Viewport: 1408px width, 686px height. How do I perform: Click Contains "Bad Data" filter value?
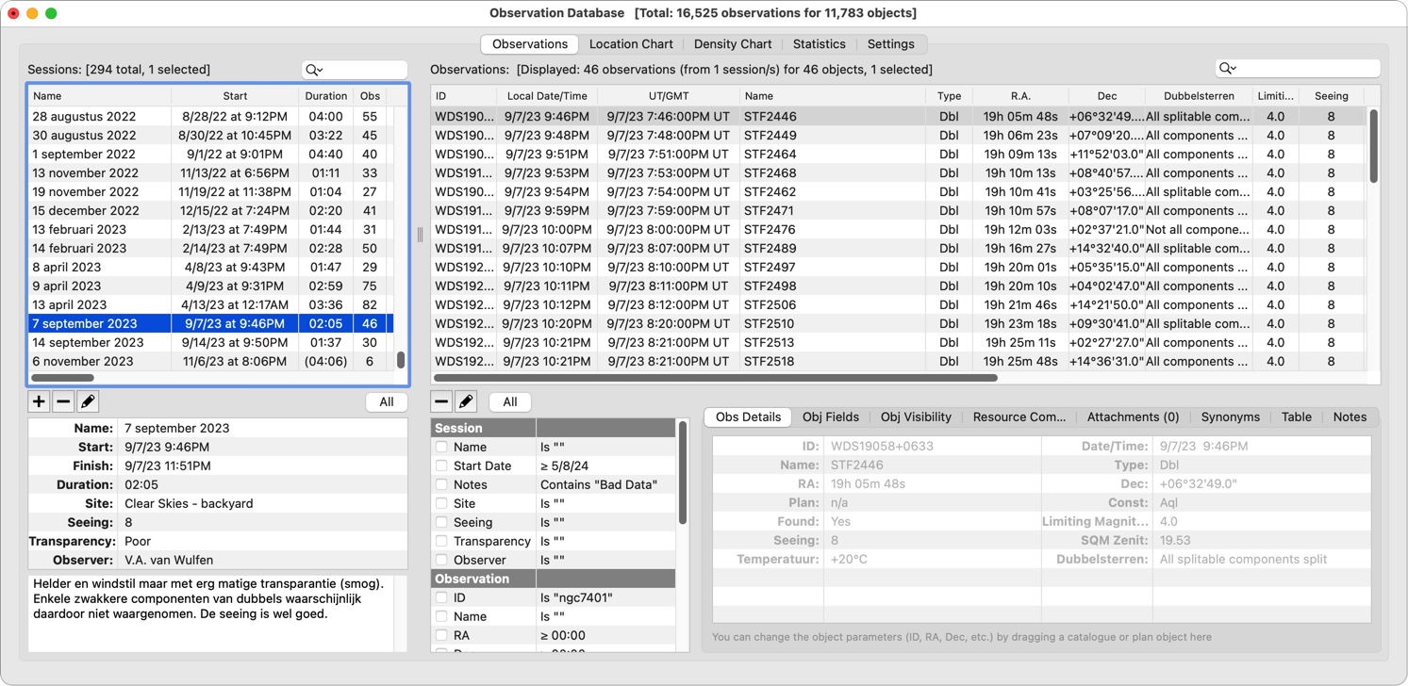coord(599,484)
